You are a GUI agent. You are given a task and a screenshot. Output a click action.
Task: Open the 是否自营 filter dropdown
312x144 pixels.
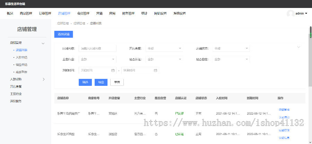tap(231, 59)
